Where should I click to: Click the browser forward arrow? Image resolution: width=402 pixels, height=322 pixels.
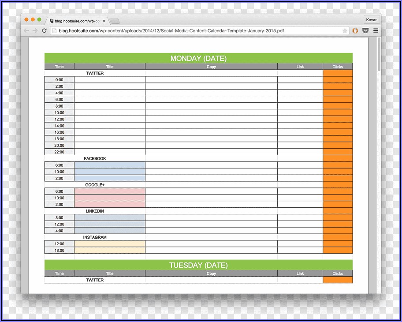pos(35,31)
